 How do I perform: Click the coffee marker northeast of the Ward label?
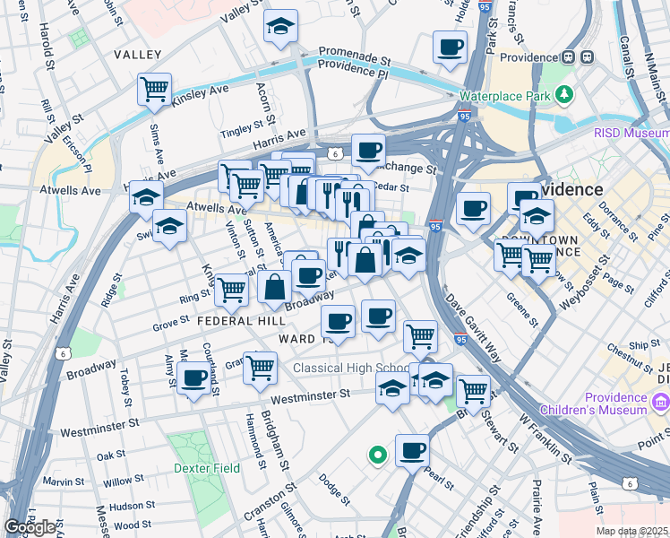point(378,319)
